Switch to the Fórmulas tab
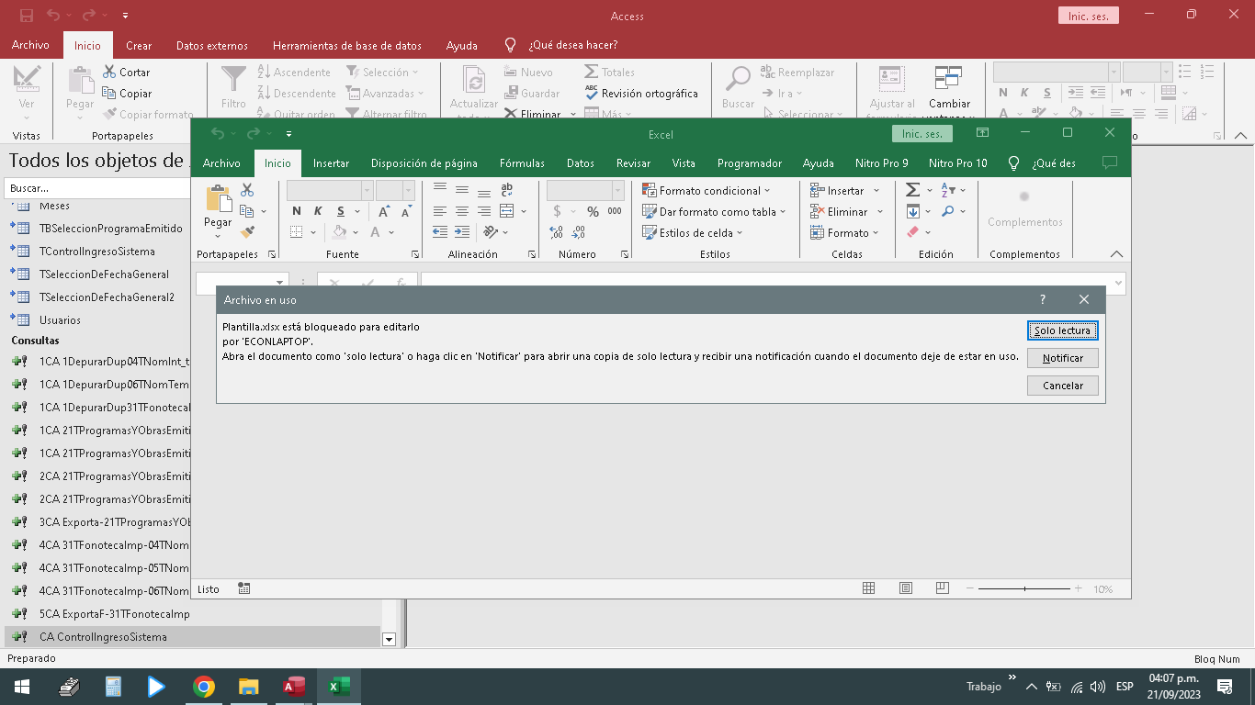The height and width of the screenshot is (705, 1255). (x=522, y=162)
